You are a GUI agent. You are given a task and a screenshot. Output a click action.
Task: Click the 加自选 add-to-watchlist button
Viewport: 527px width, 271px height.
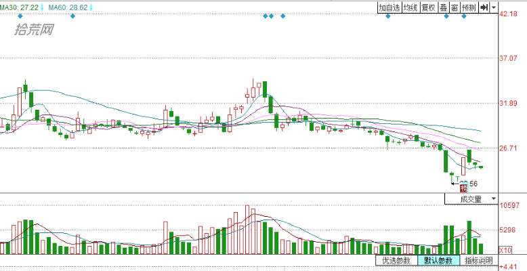(x=389, y=7)
